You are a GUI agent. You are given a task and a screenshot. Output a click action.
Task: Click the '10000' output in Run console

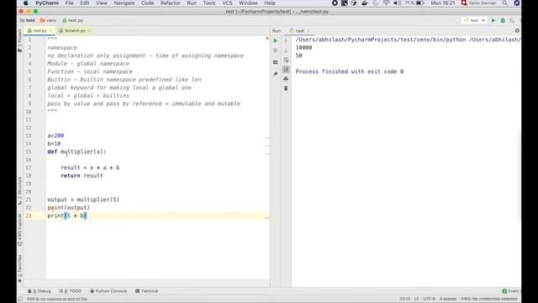(303, 48)
